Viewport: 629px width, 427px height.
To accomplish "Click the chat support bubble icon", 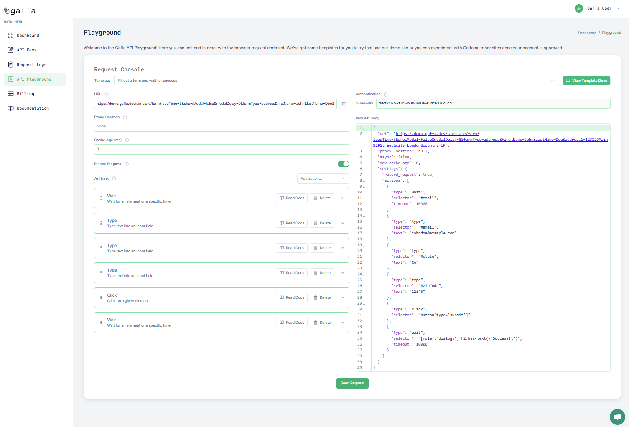I will (617, 417).
